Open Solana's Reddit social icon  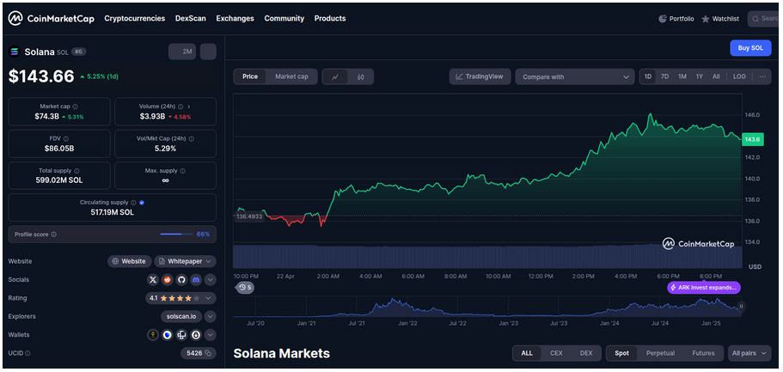[x=168, y=279]
